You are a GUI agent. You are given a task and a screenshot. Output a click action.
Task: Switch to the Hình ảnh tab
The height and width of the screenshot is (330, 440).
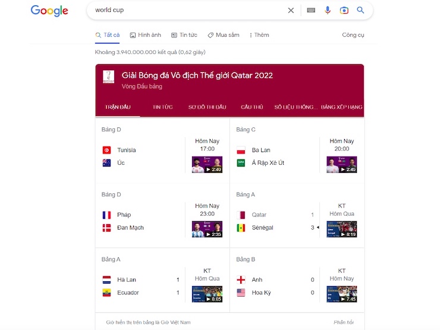click(145, 35)
